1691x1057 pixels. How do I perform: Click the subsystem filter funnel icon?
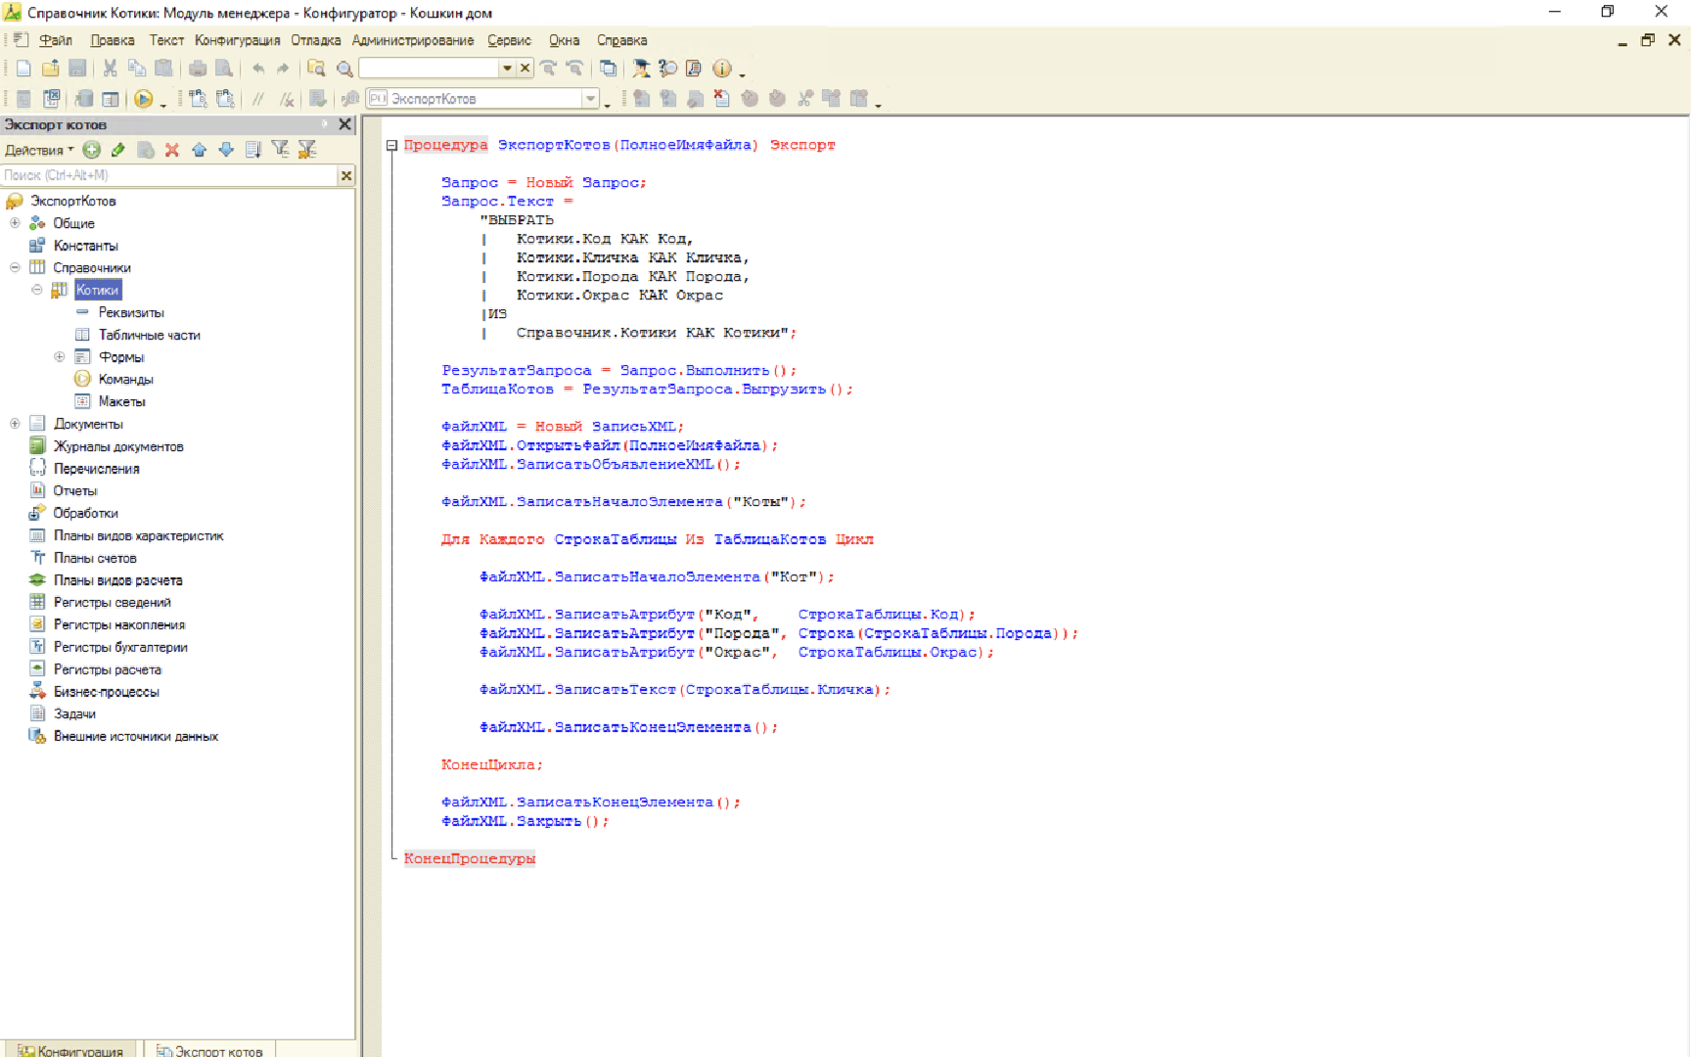pos(280,150)
